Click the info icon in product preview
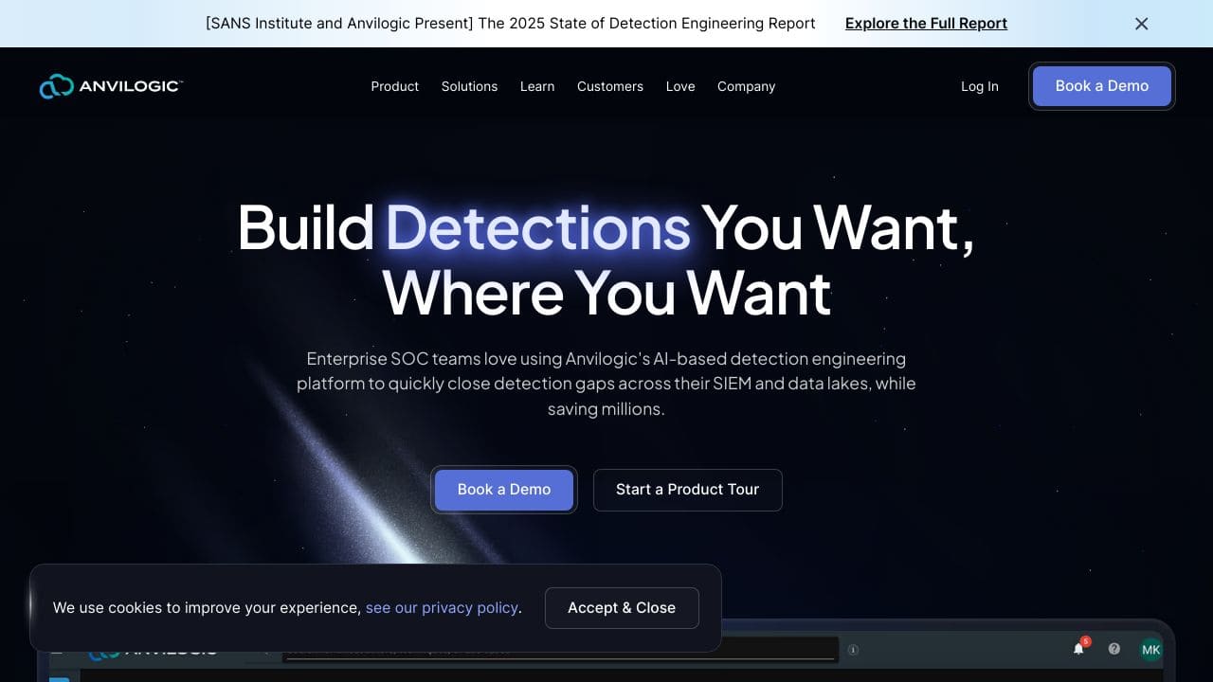Image resolution: width=1213 pixels, height=682 pixels. coord(853,650)
